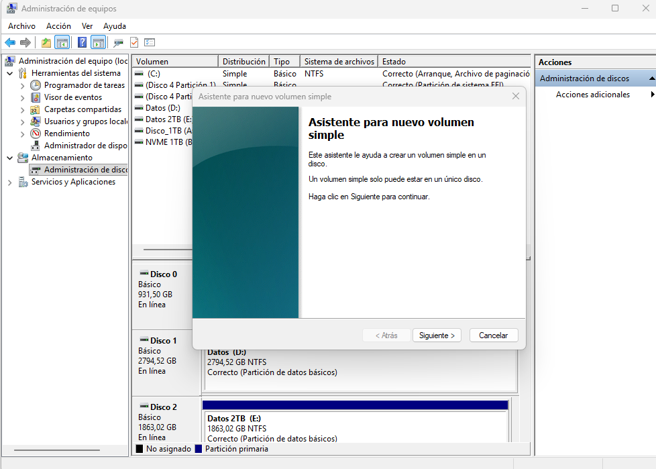Select Visor de eventos in tree
The image size is (656, 469).
73,97
